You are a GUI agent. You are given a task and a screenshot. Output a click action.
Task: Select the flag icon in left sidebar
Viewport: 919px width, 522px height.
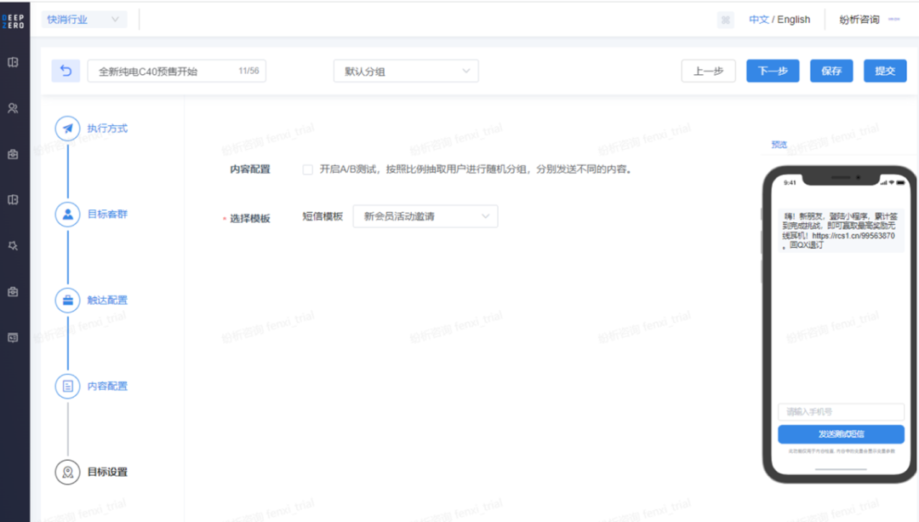pos(13,245)
